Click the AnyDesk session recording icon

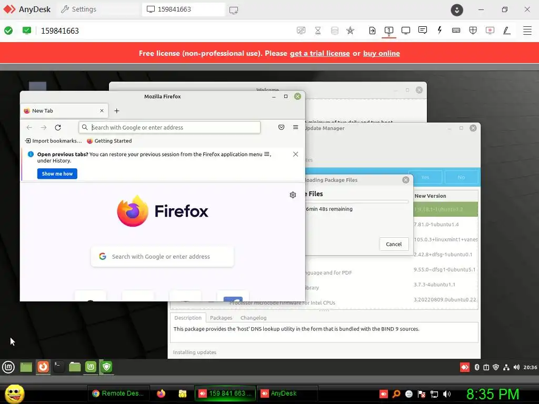click(490, 31)
